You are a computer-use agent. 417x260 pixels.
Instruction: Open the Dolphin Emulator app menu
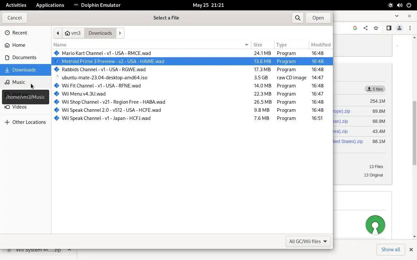coord(97,5)
